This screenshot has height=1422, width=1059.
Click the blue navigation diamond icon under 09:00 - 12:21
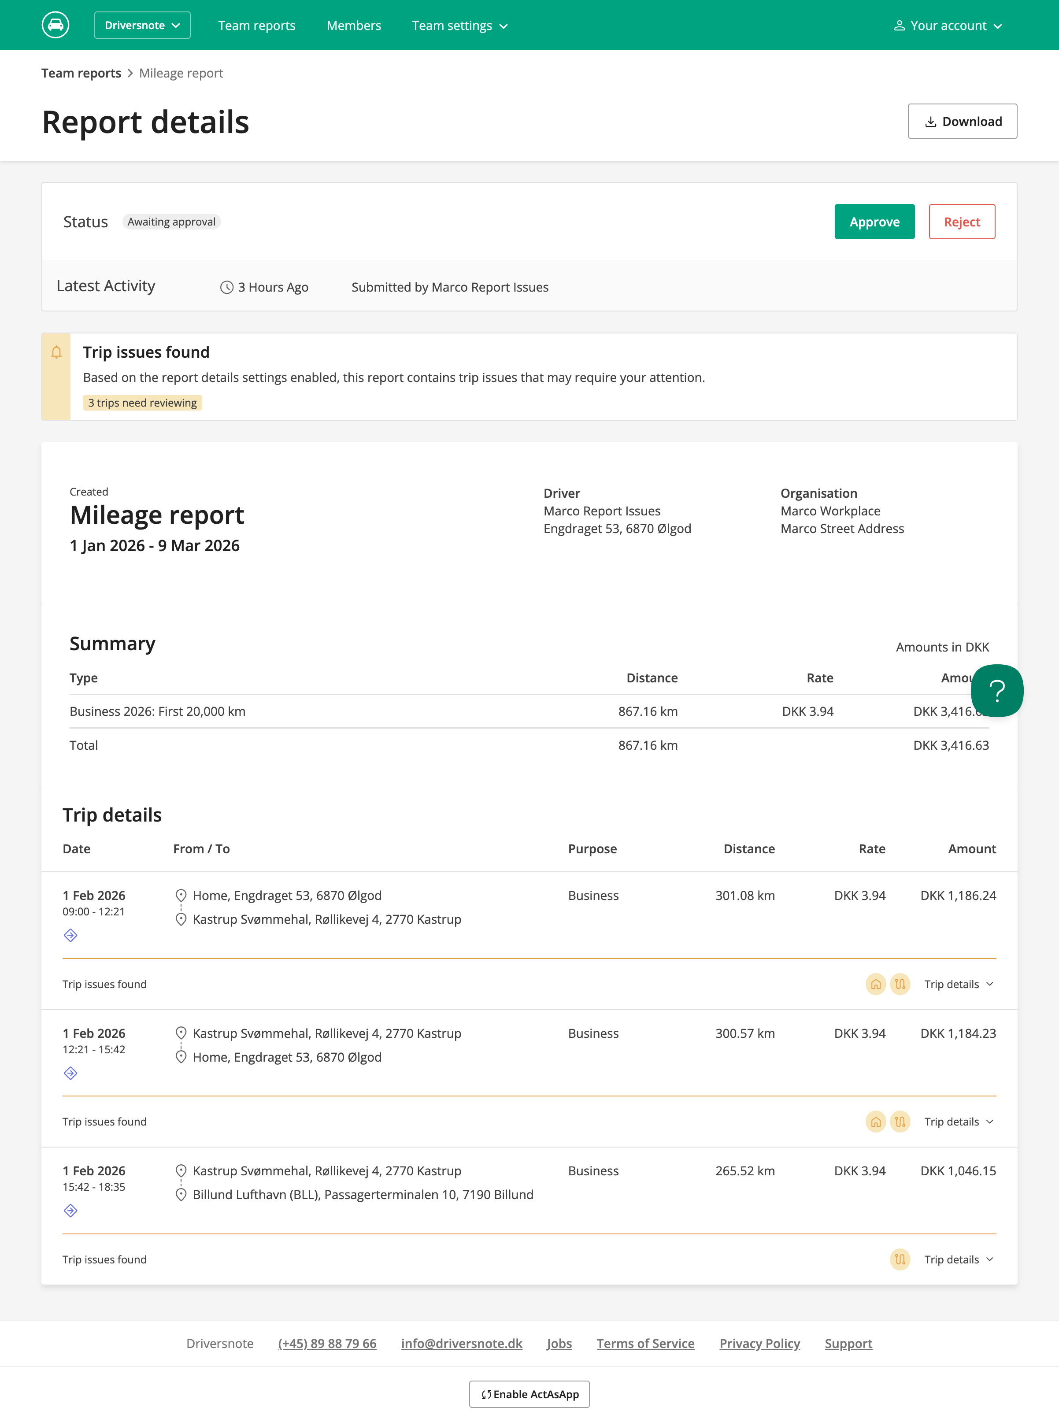70,935
